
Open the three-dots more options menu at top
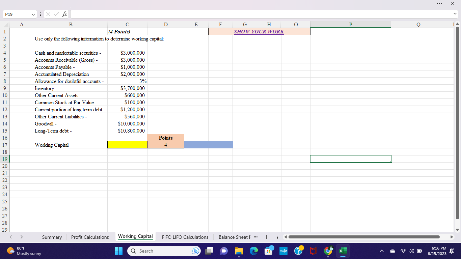click(439, 3)
